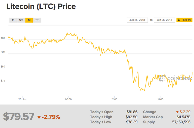
Task: Select the 12h time range button
Action: click(21, 20)
